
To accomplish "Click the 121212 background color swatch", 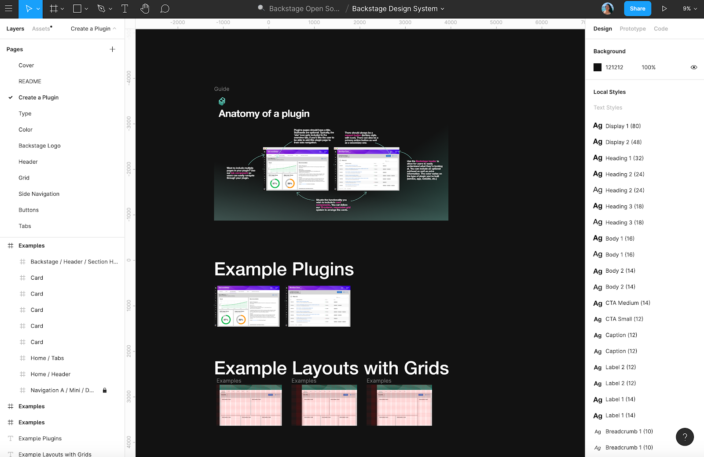I will 598,67.
